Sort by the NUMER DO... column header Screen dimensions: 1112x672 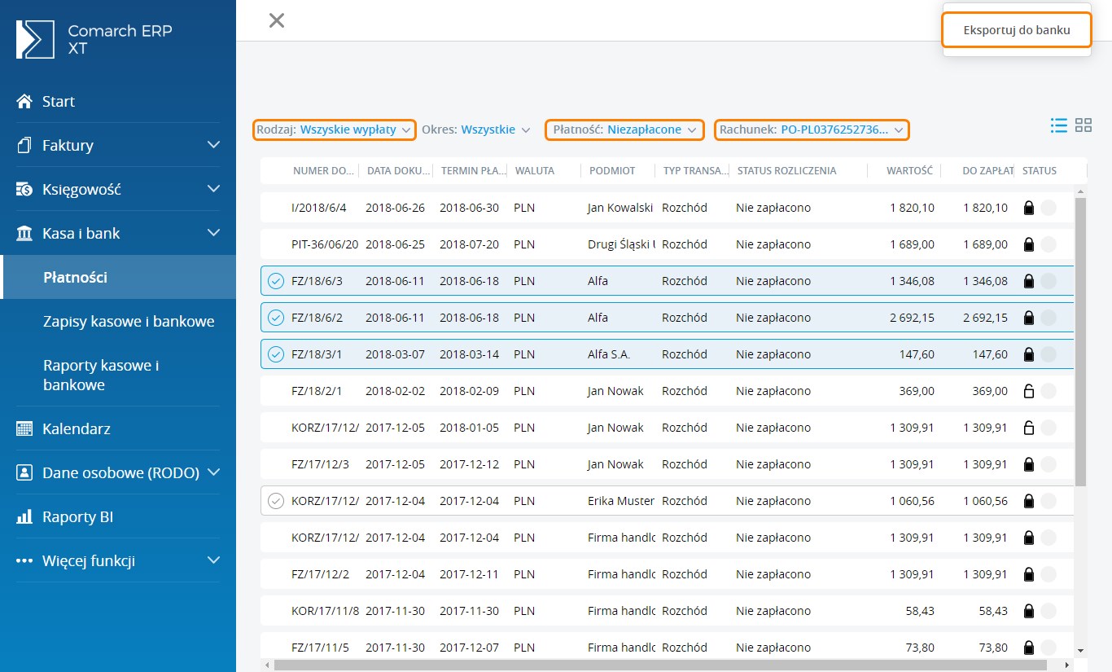click(324, 171)
